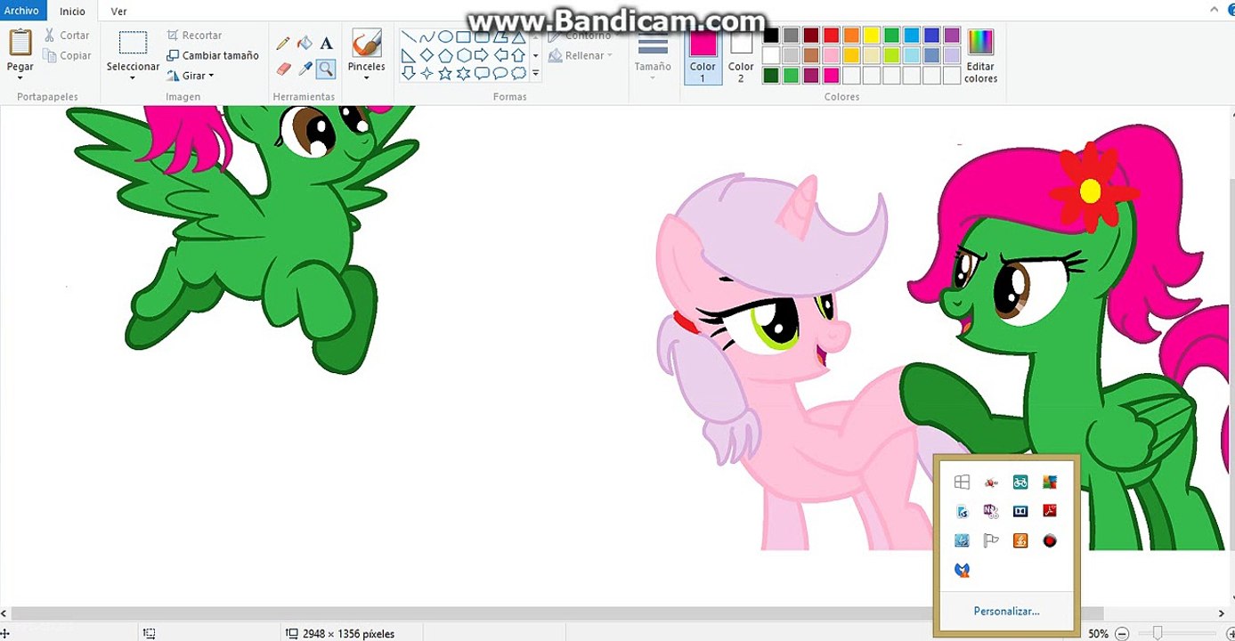Screen dimensions: 1235x641
Task: Move down one row in shapes gallery
Action: click(535, 55)
